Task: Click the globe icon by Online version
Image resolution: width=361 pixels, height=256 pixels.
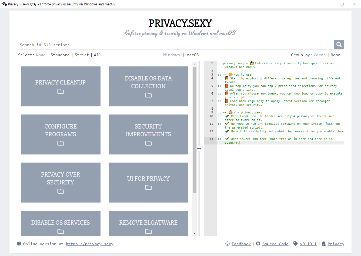Action: point(19,244)
